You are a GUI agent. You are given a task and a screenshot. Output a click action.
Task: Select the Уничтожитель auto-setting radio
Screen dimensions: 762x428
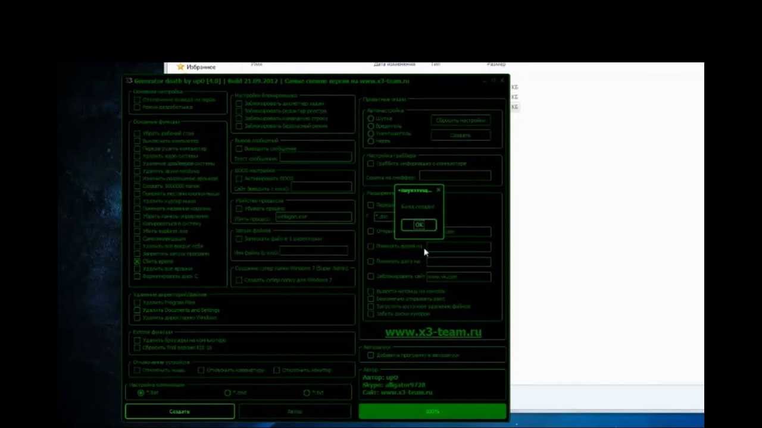pyautogui.click(x=371, y=134)
